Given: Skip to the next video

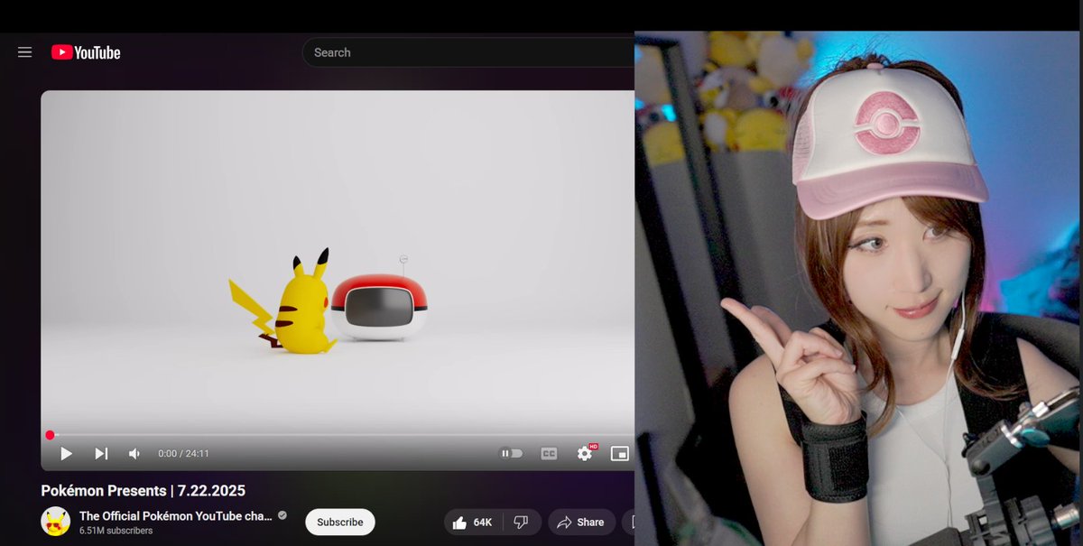Looking at the screenshot, I should [x=101, y=454].
